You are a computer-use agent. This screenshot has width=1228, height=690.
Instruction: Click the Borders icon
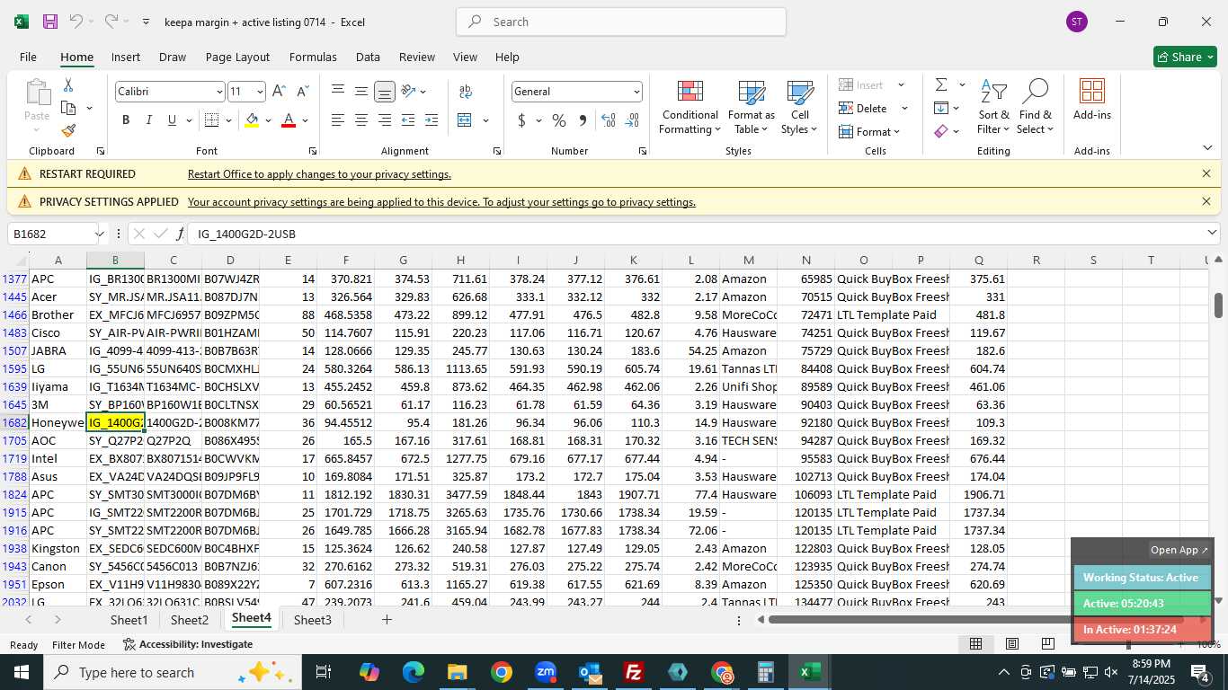(211, 120)
